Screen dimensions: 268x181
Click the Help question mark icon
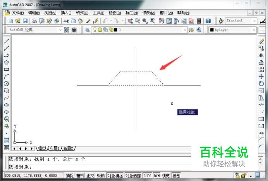click(x=208, y=21)
